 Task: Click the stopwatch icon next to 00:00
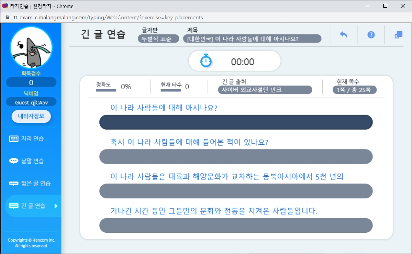coord(205,61)
